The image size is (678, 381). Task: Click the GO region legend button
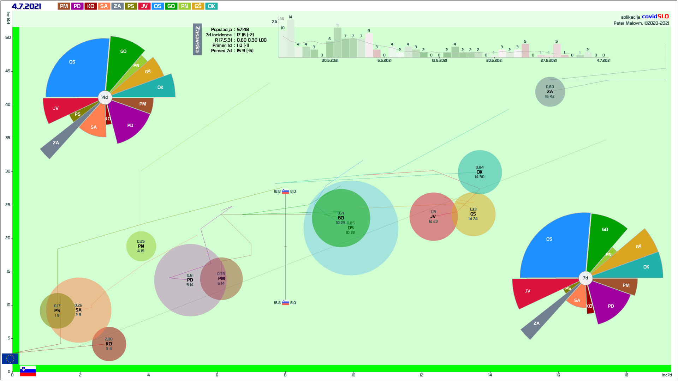[x=171, y=6]
